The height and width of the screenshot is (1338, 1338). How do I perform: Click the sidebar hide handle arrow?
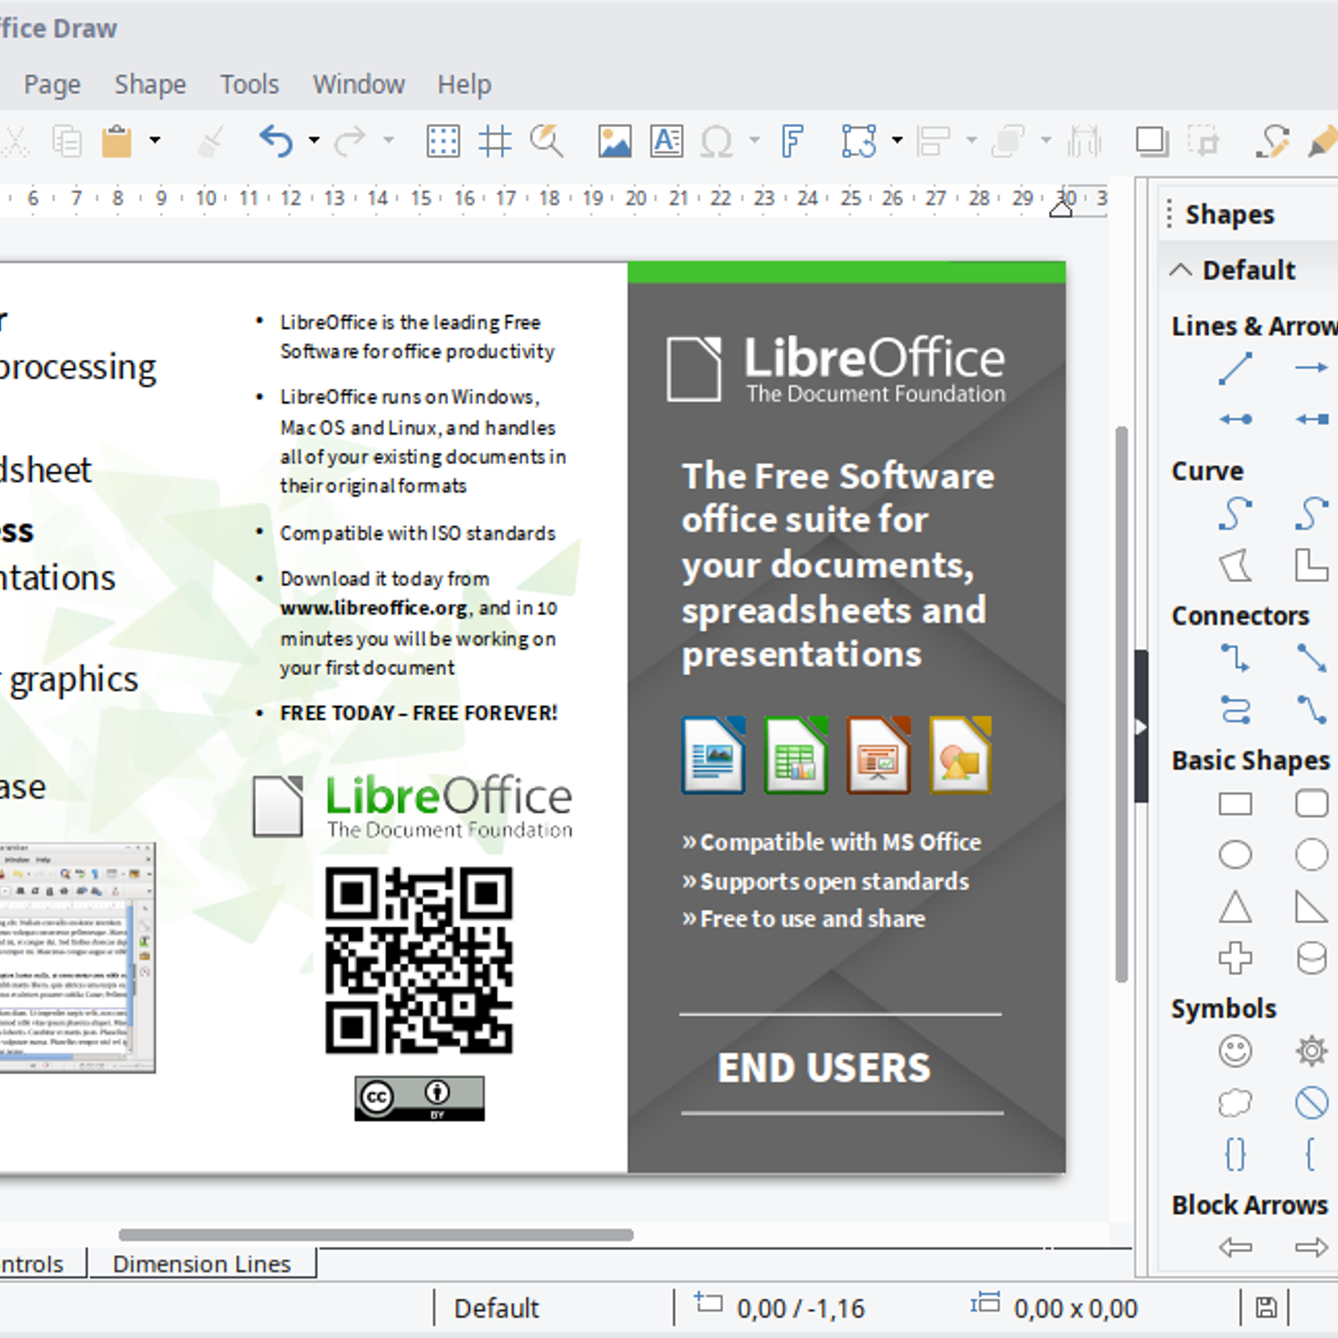[1141, 727]
